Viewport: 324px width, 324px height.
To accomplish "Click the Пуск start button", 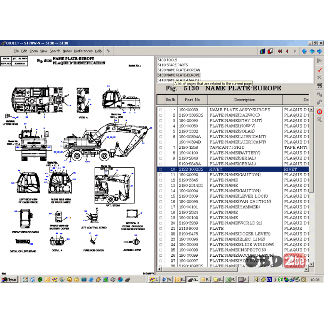I will tap(9, 280).
